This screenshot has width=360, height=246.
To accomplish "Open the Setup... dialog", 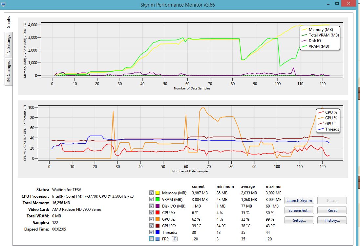I will pyautogui.click(x=299, y=220).
